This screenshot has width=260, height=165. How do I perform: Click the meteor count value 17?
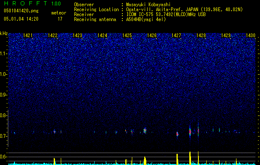pyautogui.click(x=60, y=19)
